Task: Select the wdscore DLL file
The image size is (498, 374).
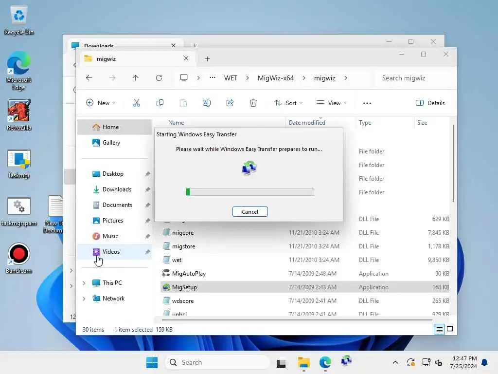Action: [x=305, y=301]
